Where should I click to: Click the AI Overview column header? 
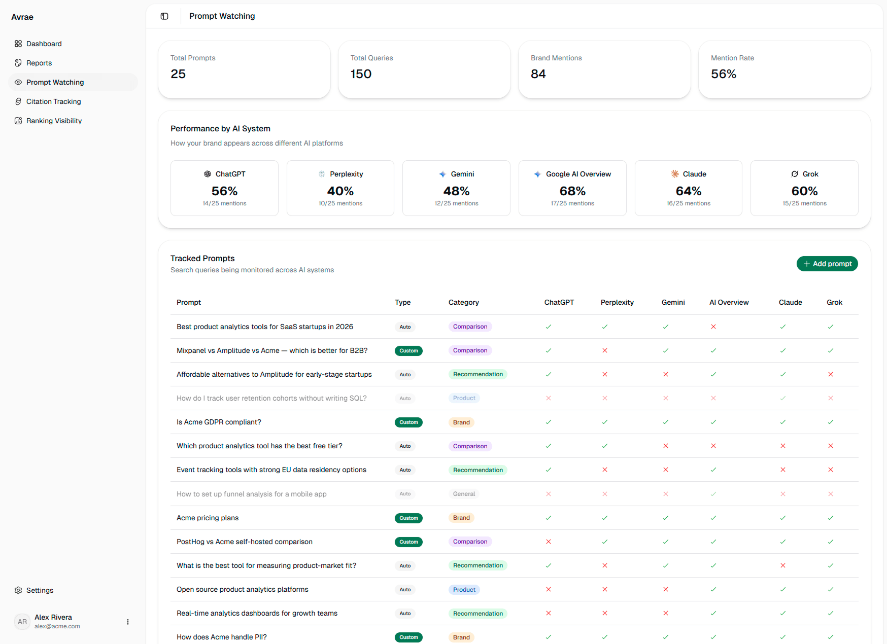coord(729,302)
